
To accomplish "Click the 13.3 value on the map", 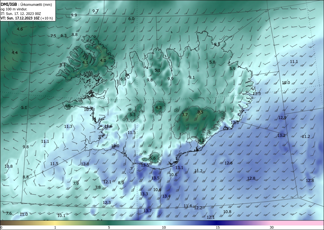I will click(144, 194).
